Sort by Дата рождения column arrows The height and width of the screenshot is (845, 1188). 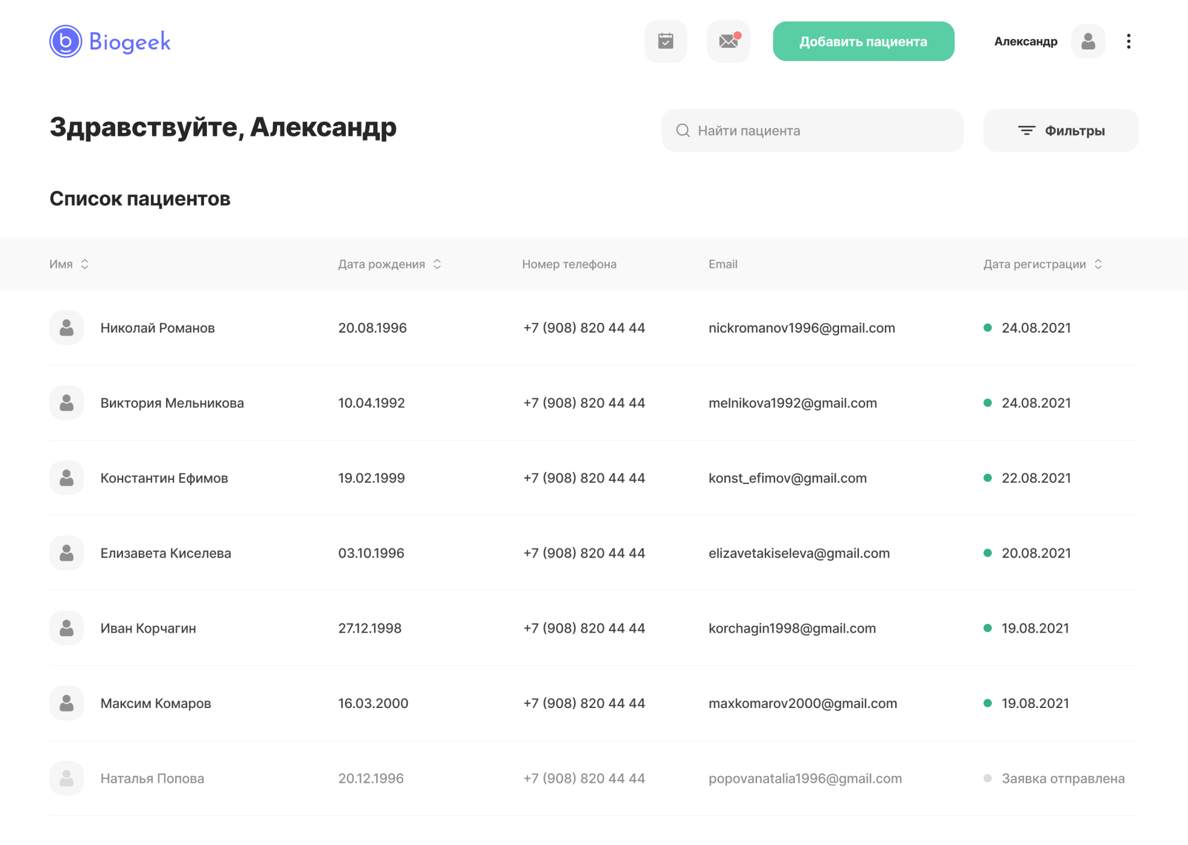437,264
